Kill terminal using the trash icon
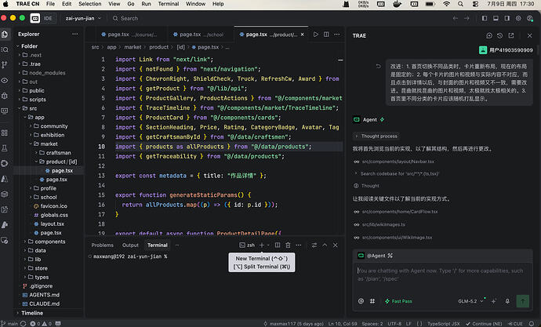 tap(288, 245)
